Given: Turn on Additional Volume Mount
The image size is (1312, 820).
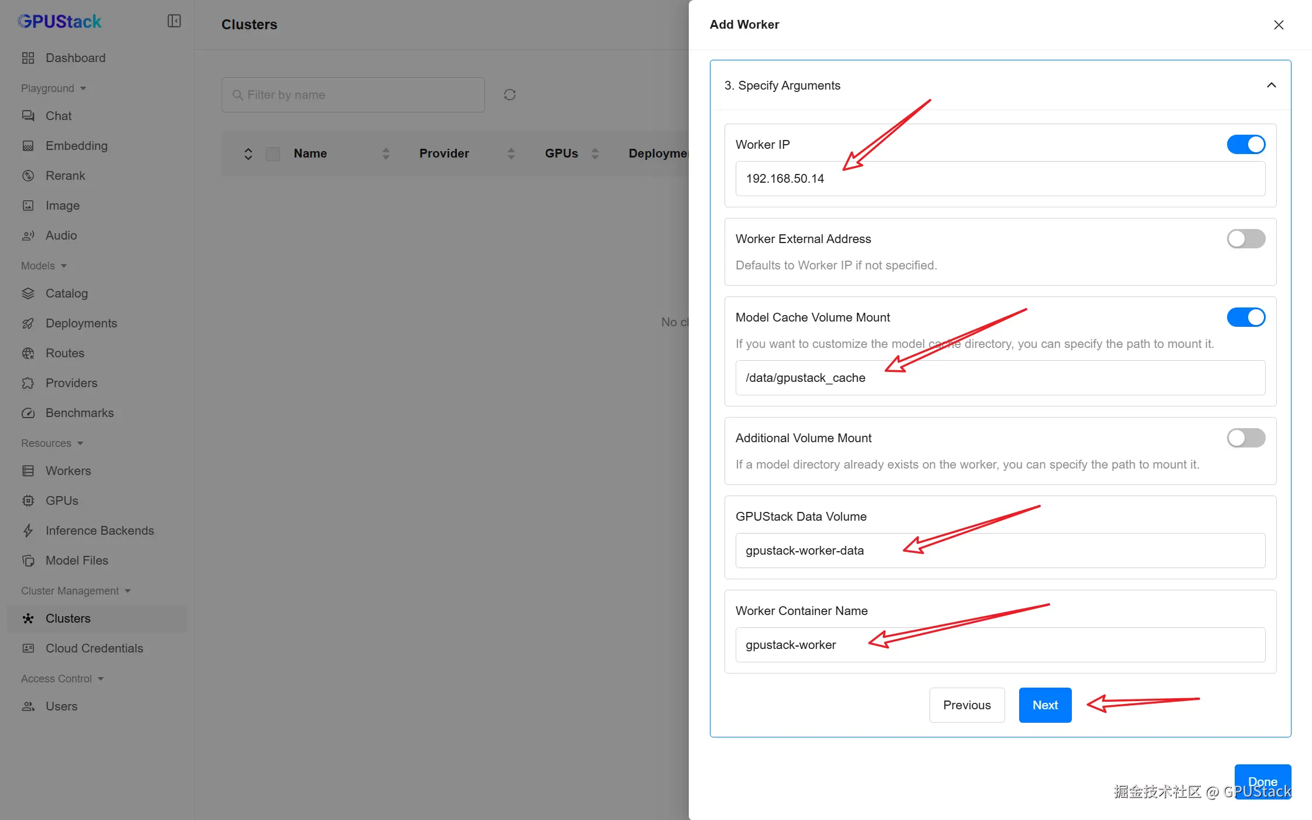Looking at the screenshot, I should (x=1246, y=438).
